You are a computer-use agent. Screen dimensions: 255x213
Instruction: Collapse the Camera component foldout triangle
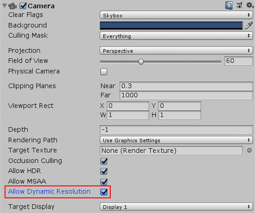[x=5, y=6]
